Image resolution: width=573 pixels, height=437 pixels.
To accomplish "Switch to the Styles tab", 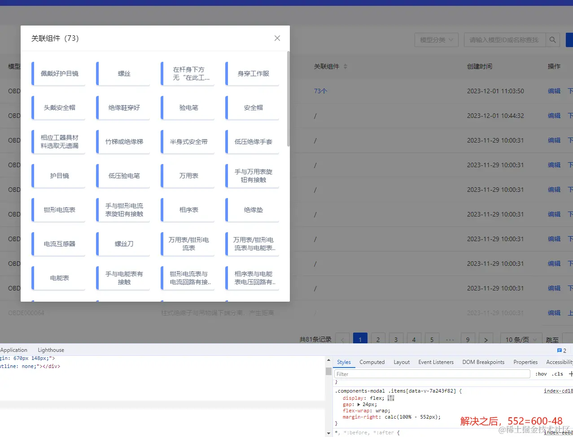I will [344, 362].
